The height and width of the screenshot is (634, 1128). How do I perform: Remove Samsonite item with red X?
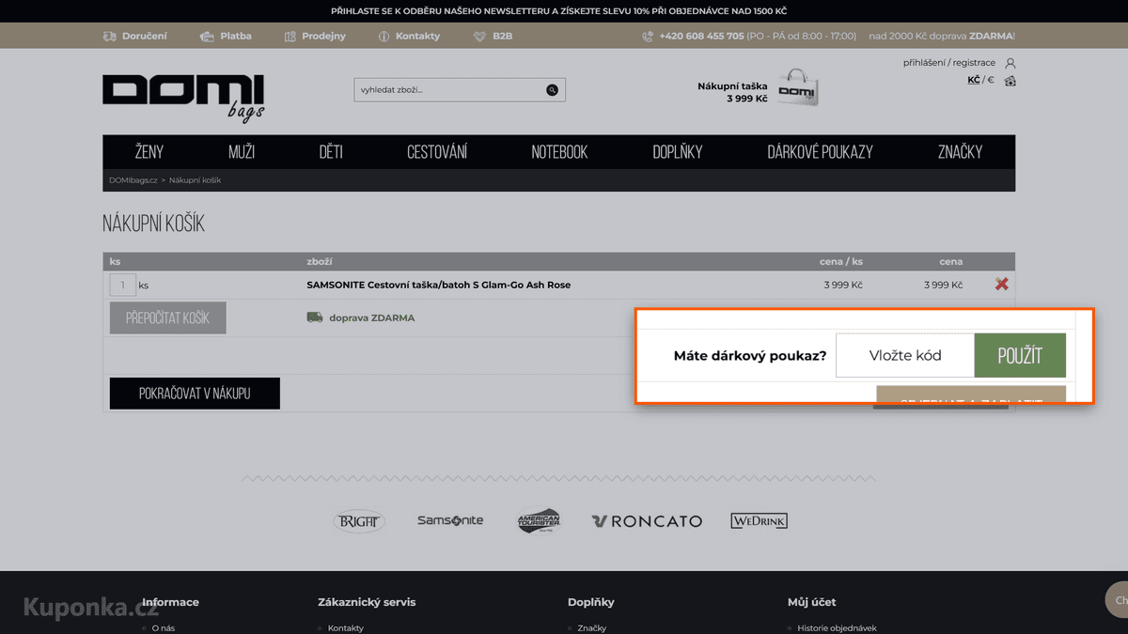[x=1002, y=284]
